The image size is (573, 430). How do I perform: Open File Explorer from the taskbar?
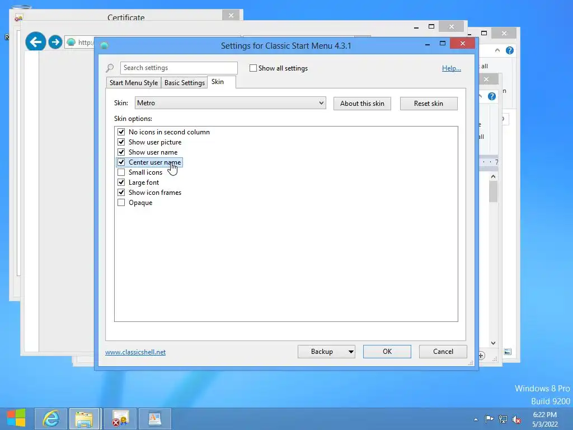pyautogui.click(x=84, y=418)
